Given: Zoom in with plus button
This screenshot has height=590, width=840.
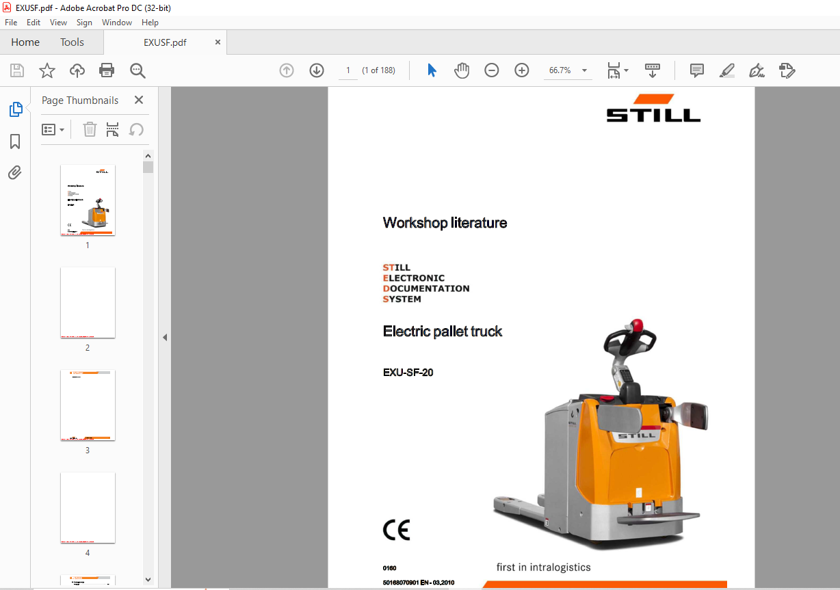Looking at the screenshot, I should [x=522, y=70].
